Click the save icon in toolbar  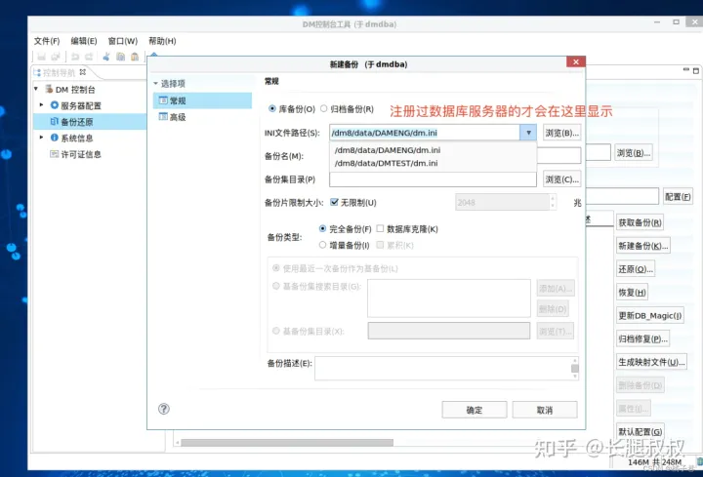coord(41,57)
